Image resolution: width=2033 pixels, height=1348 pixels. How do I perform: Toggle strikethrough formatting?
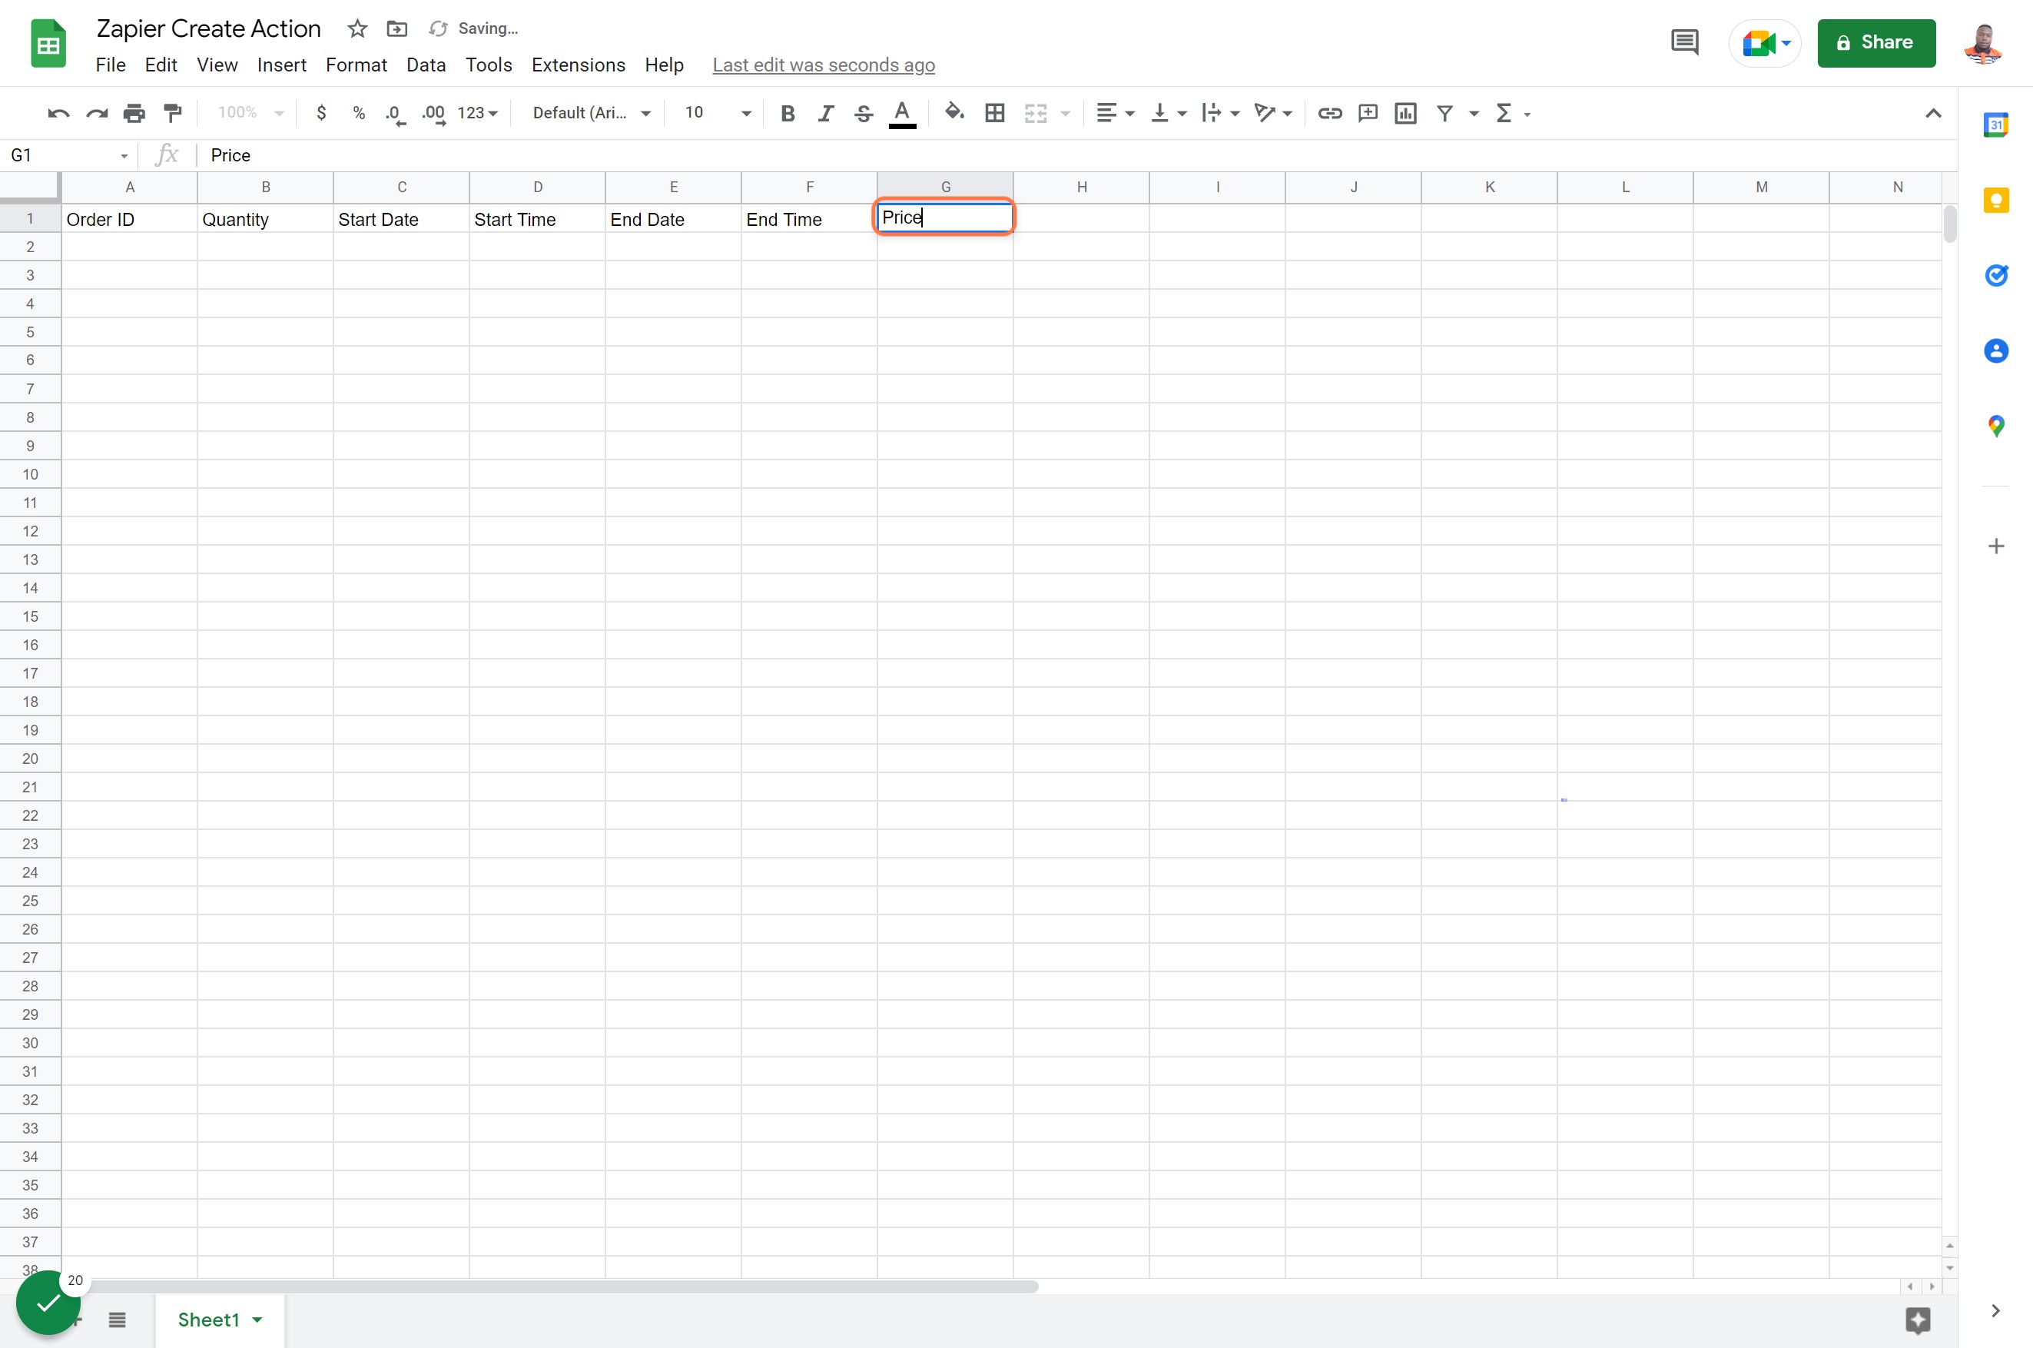click(x=864, y=114)
